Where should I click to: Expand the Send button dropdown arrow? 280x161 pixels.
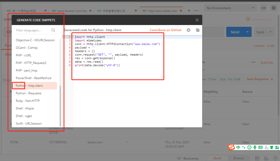click(x=248, y=32)
